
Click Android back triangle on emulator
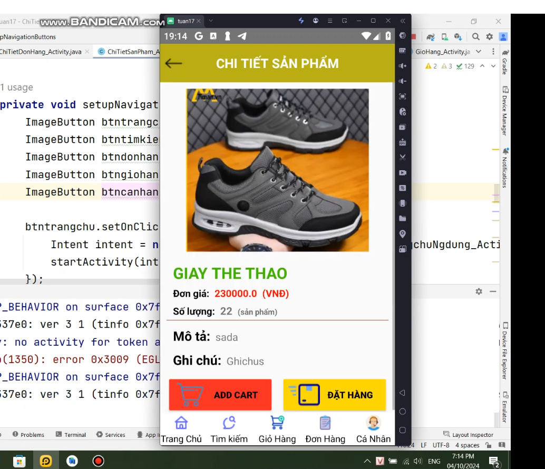tap(403, 393)
